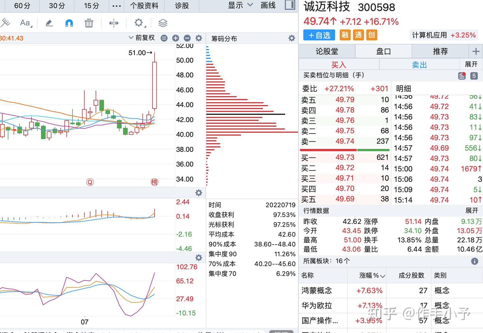Switch to 推荐 tab
This screenshot has height=333, width=483.
point(440,52)
